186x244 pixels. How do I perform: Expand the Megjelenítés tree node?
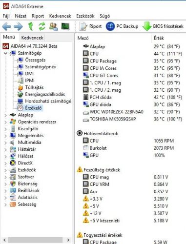click(5, 136)
